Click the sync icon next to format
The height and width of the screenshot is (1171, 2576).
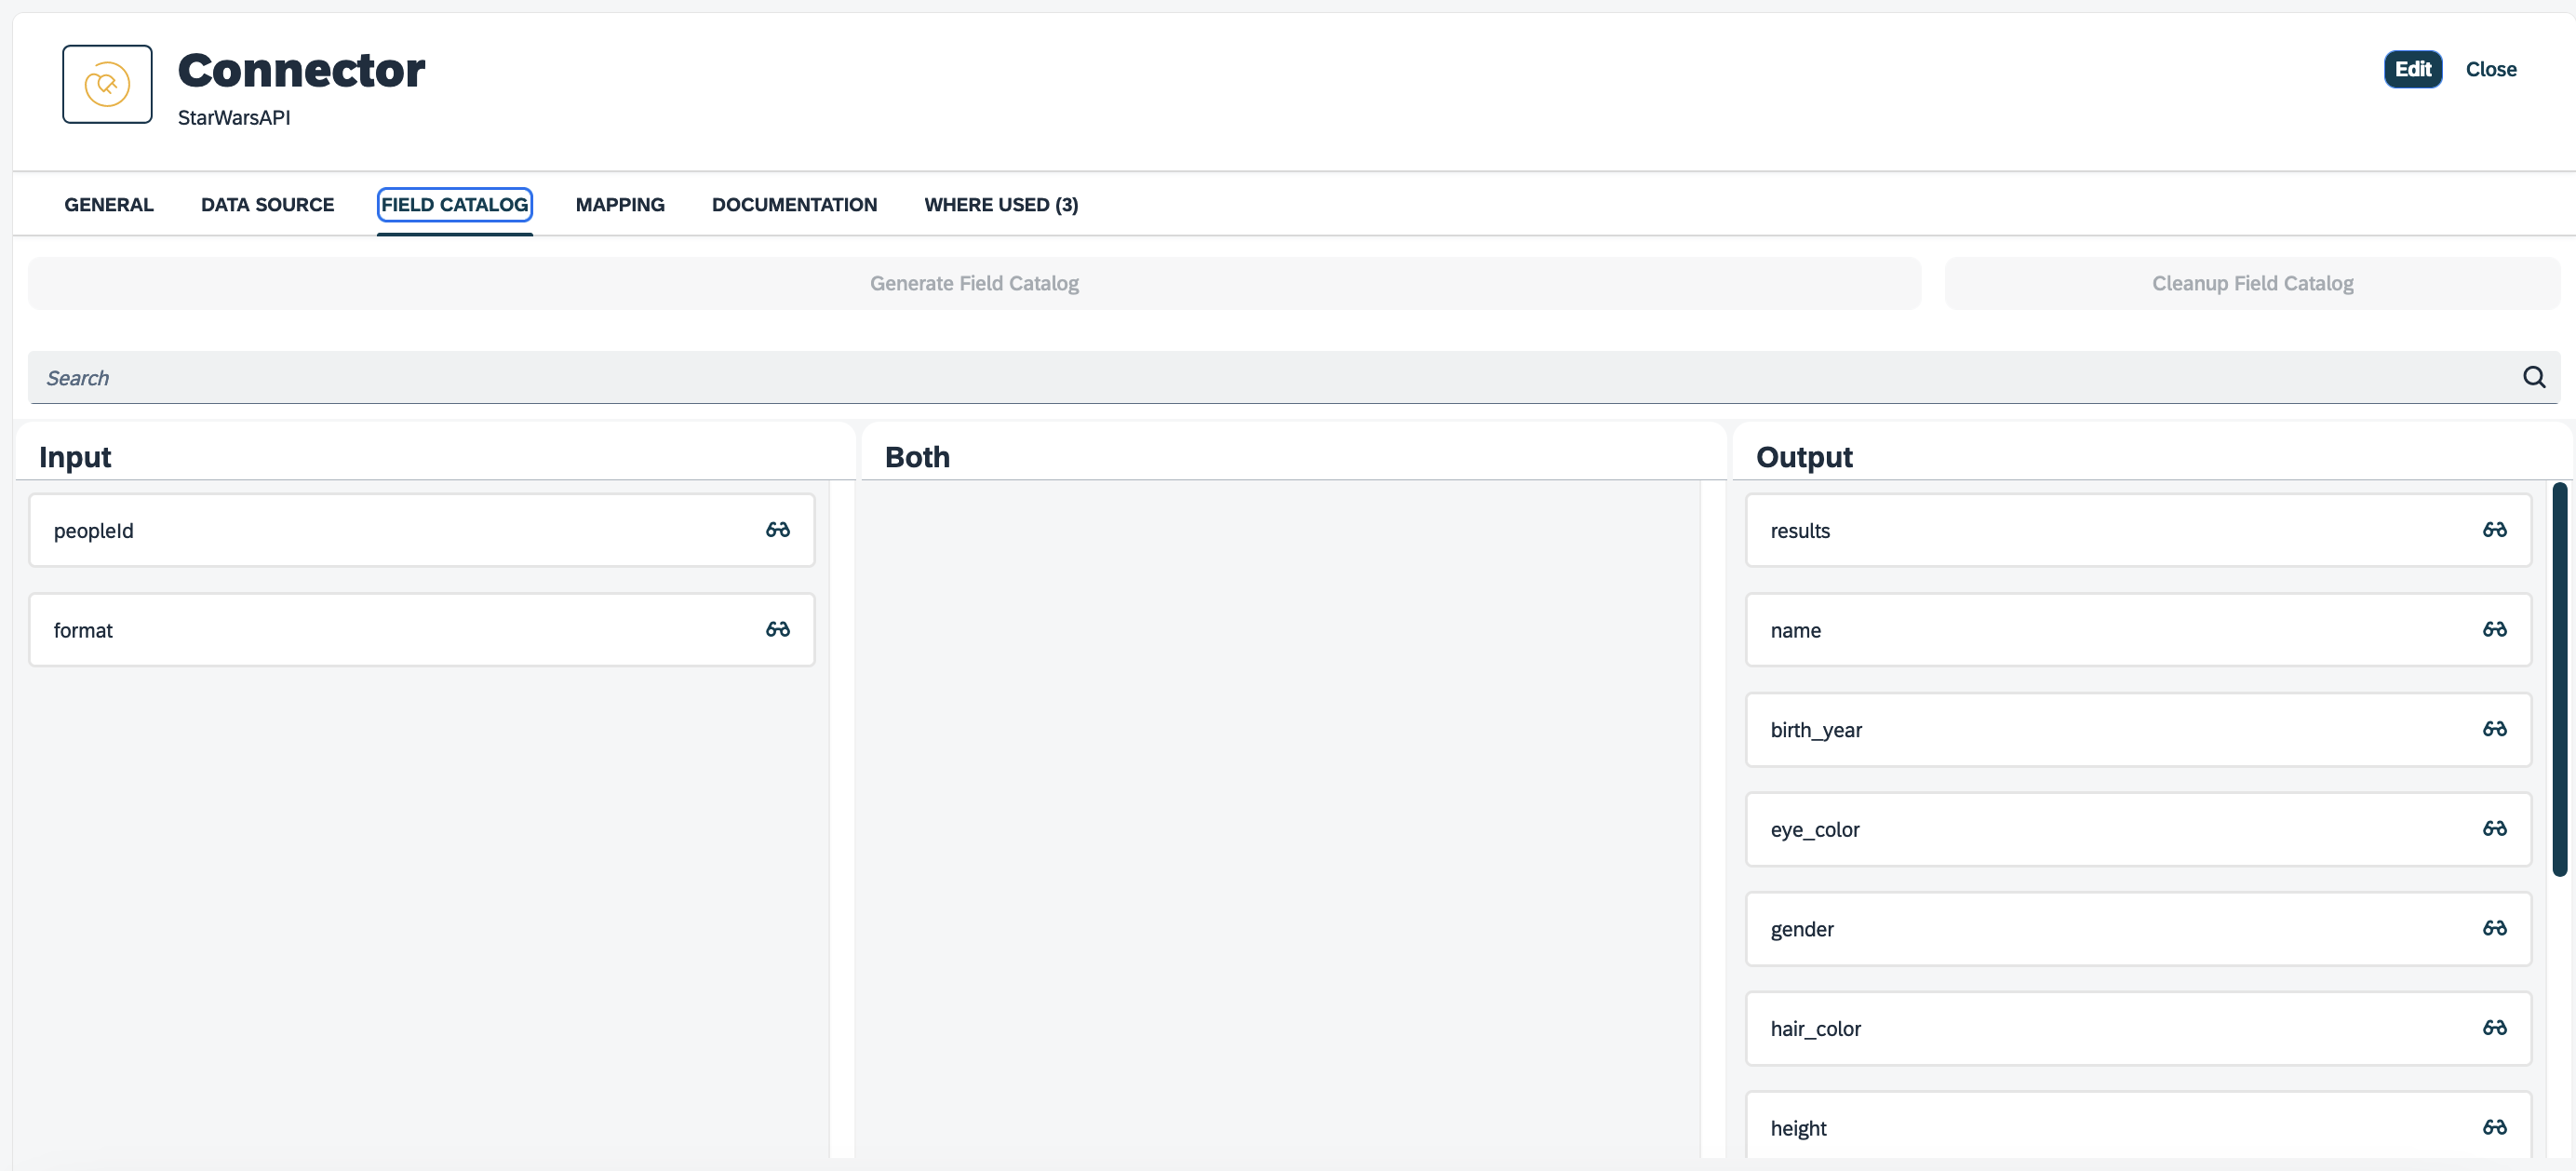(x=777, y=629)
